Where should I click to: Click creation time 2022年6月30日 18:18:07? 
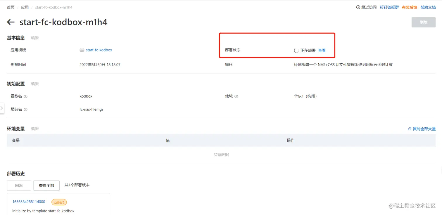[100, 65]
